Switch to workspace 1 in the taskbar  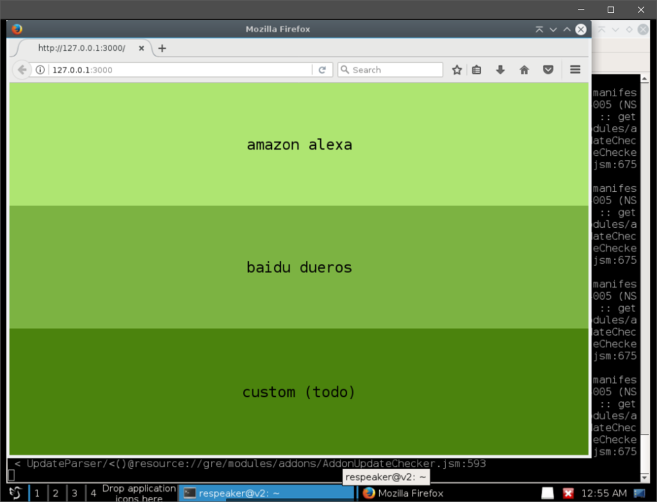37,493
